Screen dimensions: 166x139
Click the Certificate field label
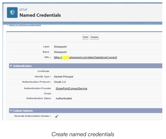(x=43, y=71)
